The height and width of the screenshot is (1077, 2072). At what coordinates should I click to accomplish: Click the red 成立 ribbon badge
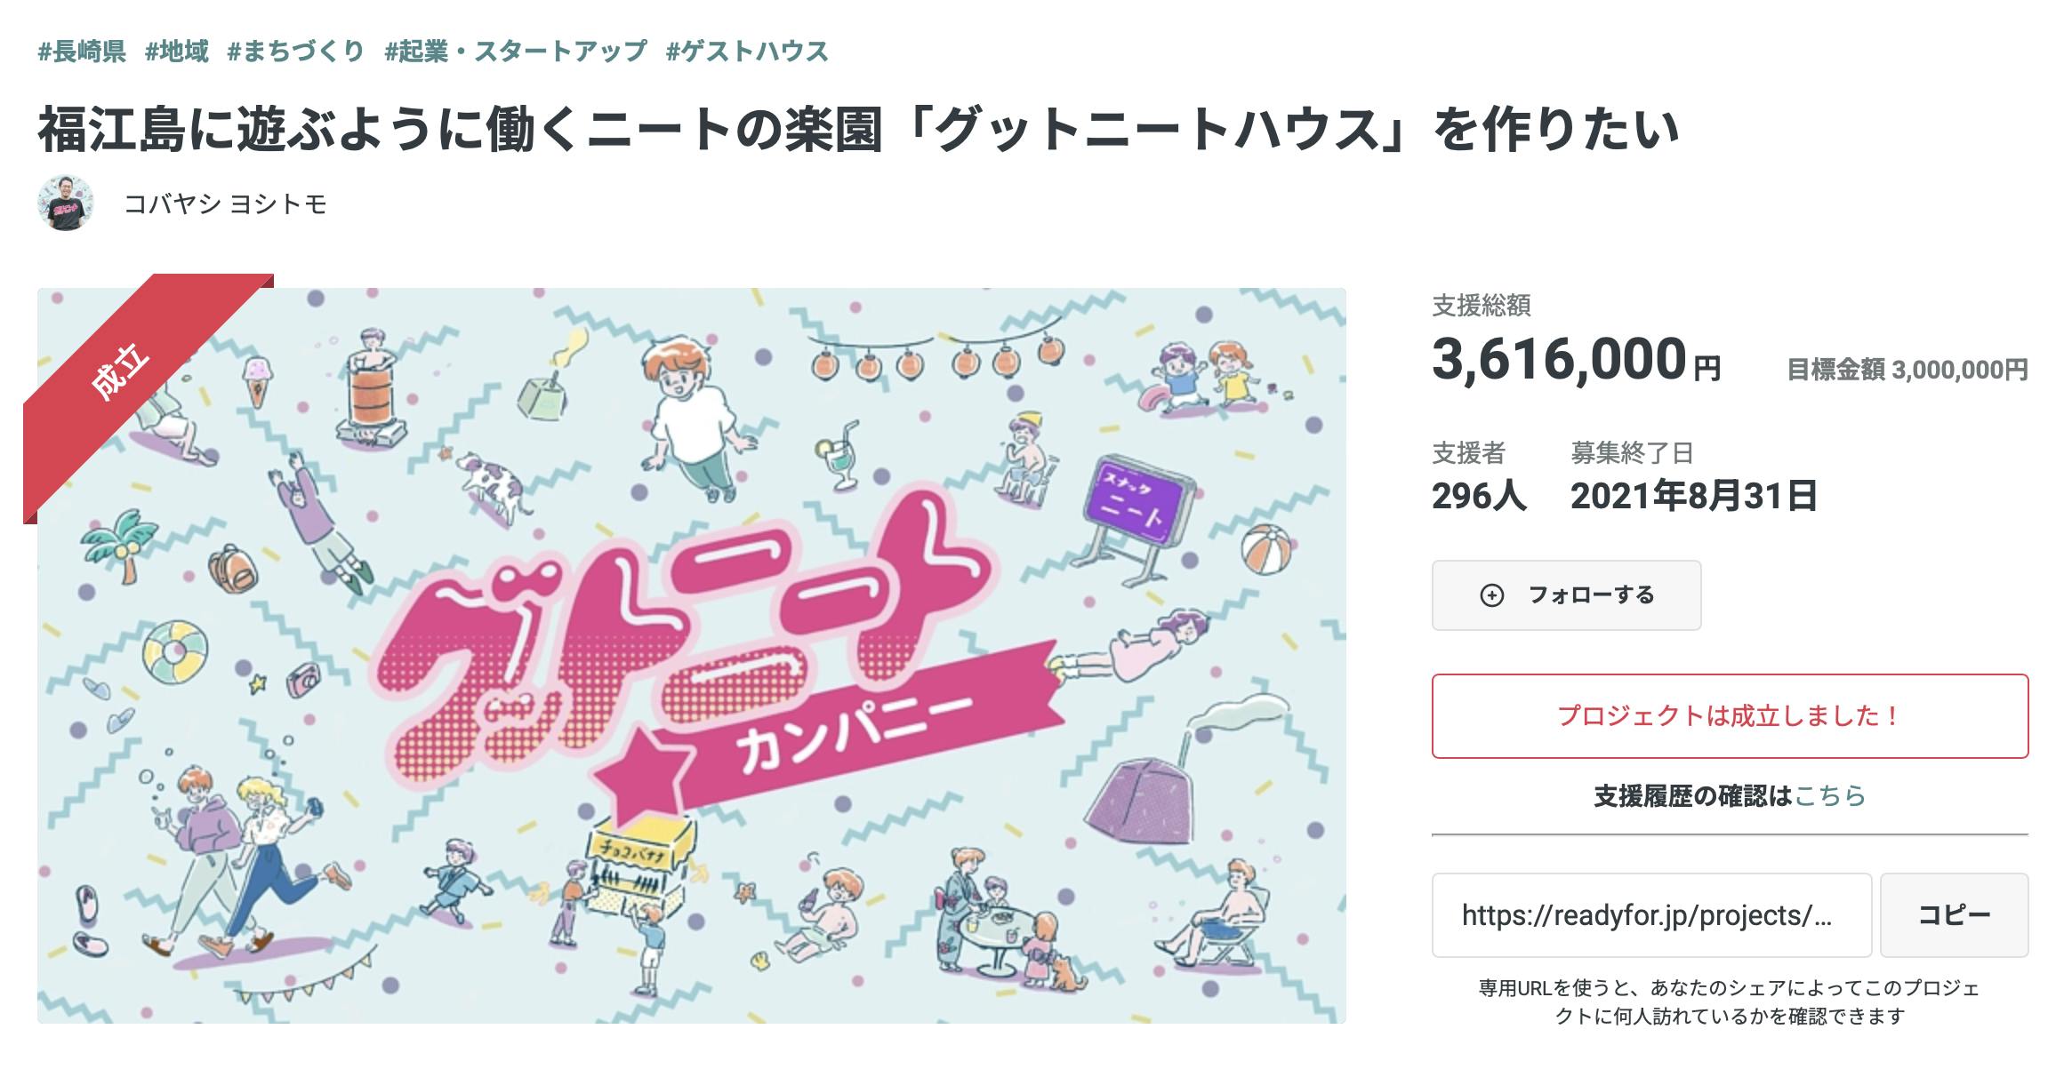[x=121, y=371]
